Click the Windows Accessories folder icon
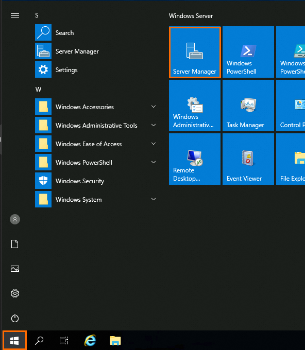This screenshot has height=350, width=305. [x=43, y=107]
